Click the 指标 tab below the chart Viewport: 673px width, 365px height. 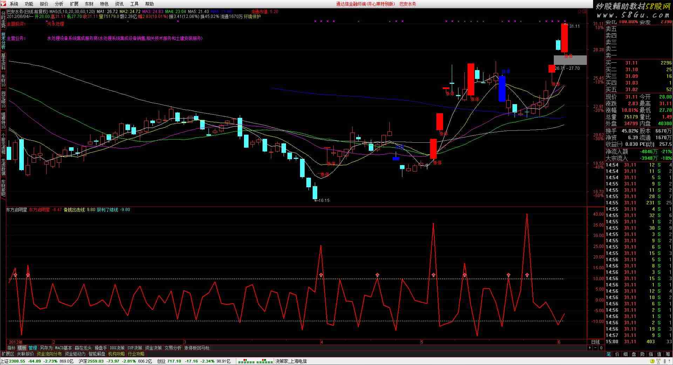pos(12,348)
